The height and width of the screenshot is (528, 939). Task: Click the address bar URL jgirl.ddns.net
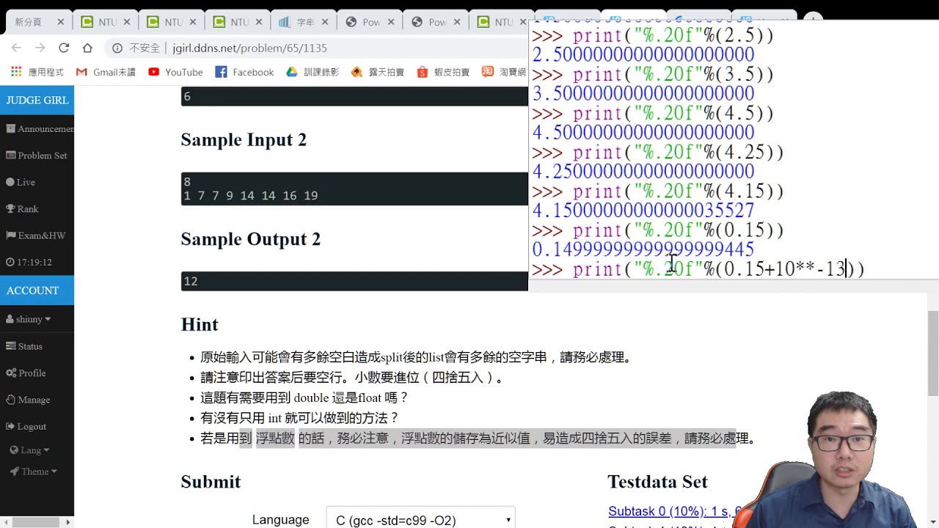click(250, 48)
